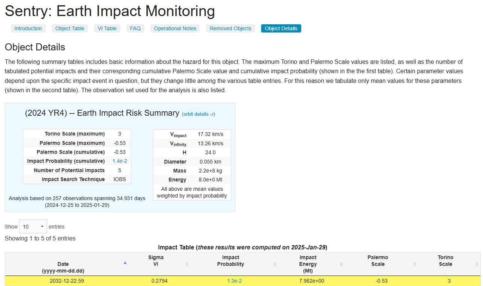Follow the orbit details link
Viewport: 483px width, 286px height.
pos(198,114)
